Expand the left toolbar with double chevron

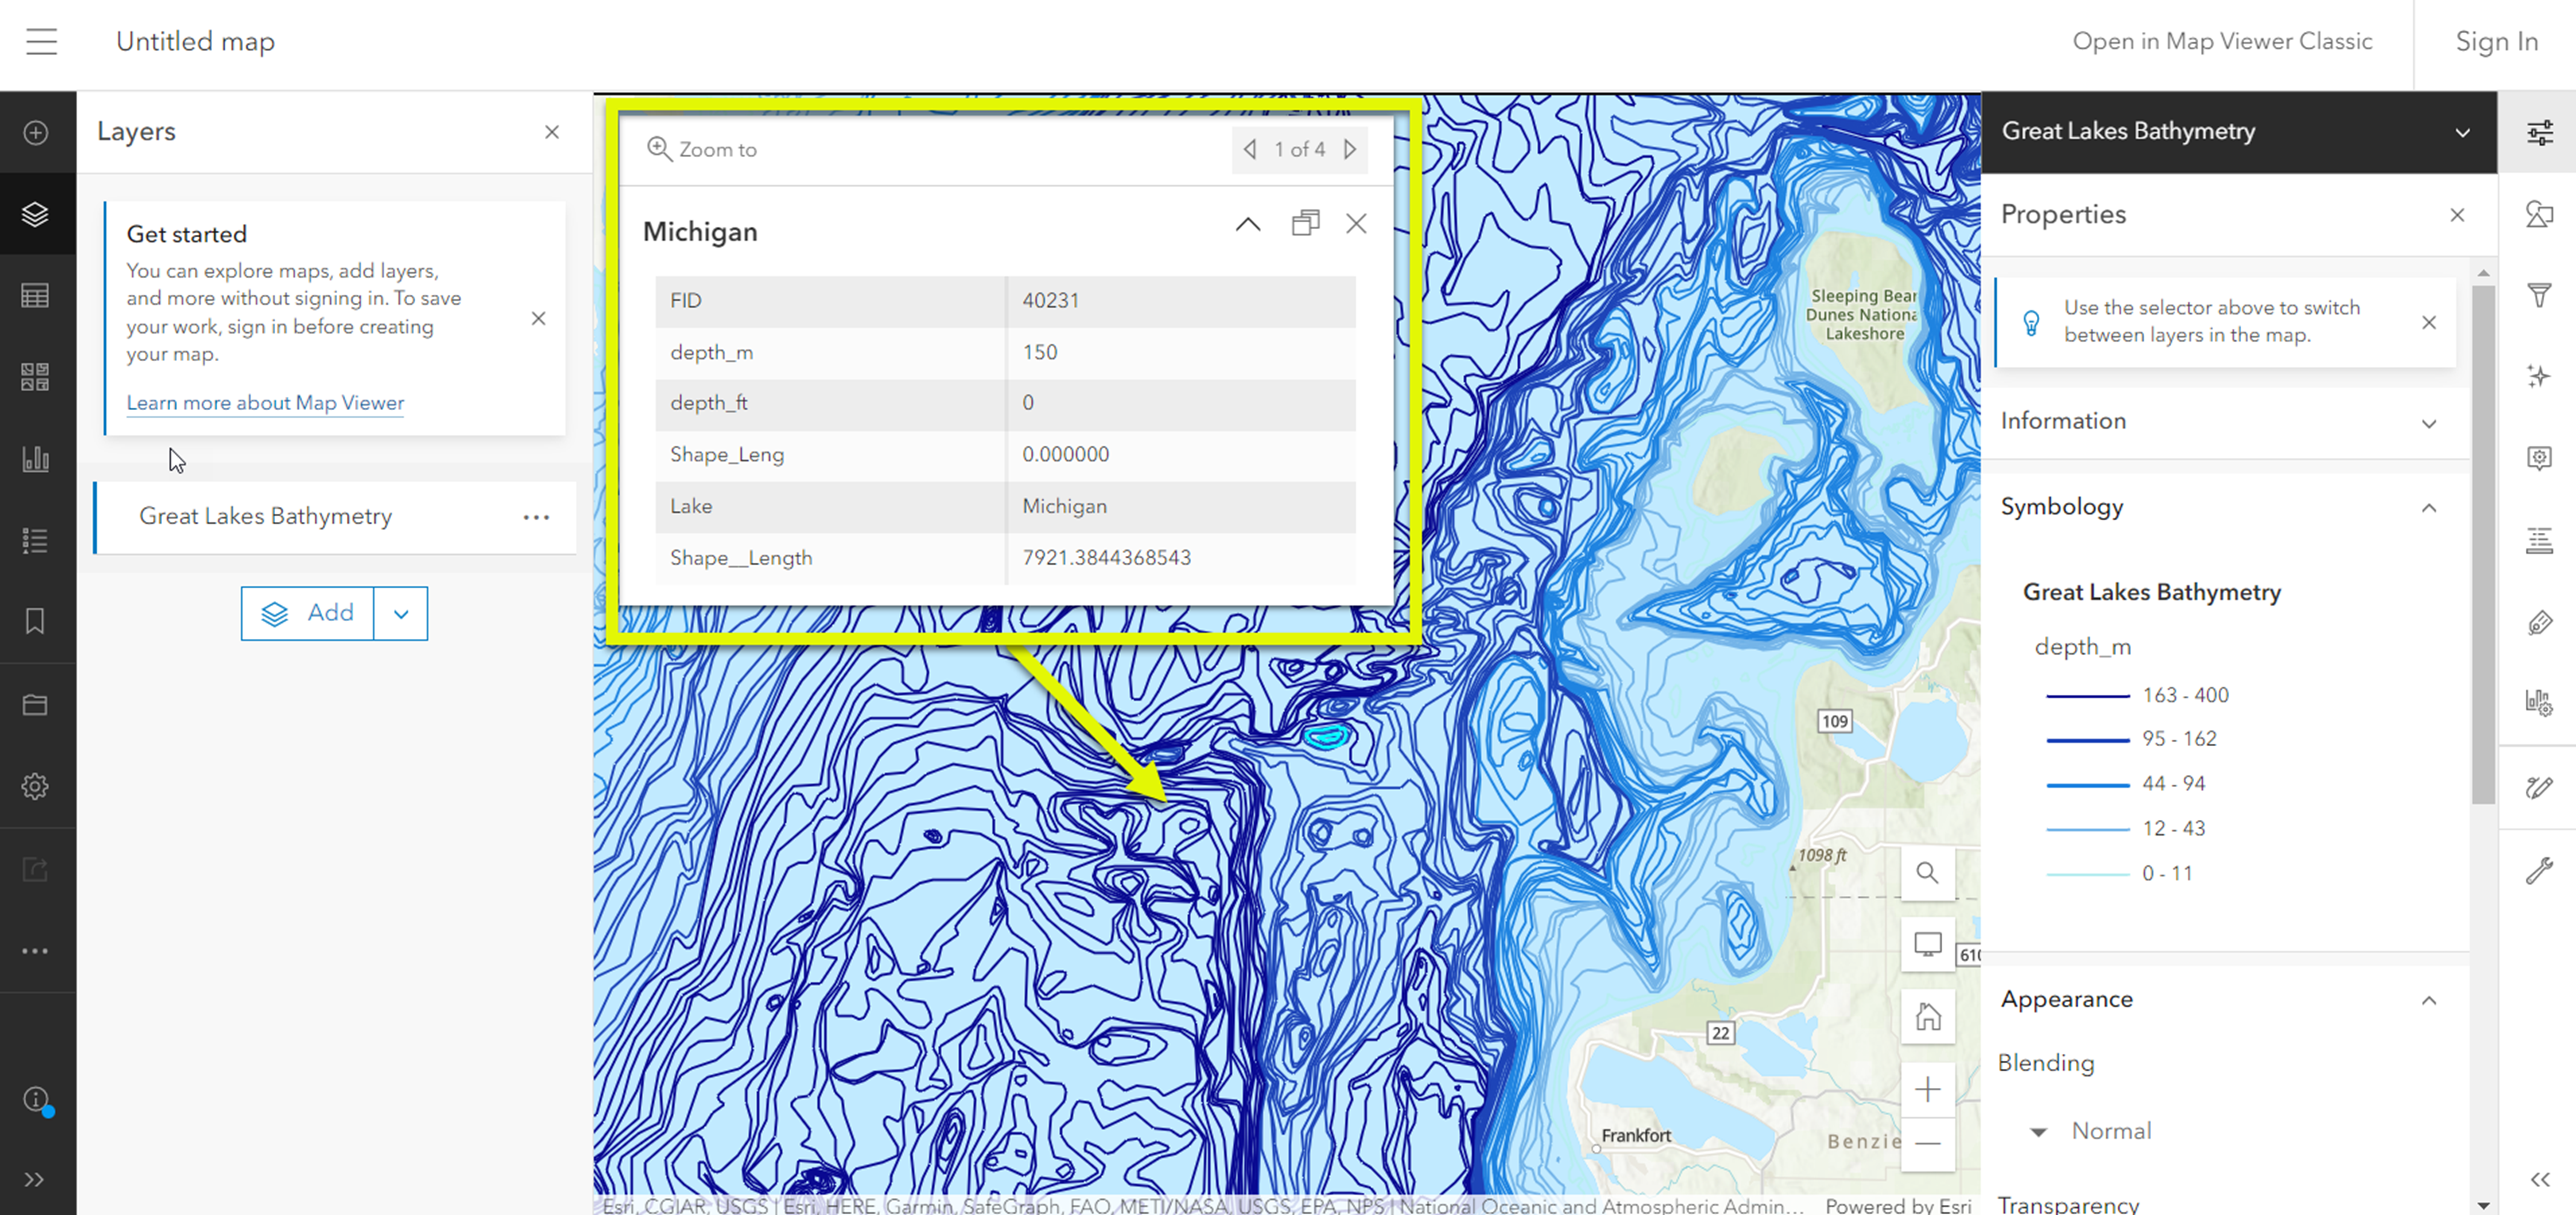(35, 1179)
